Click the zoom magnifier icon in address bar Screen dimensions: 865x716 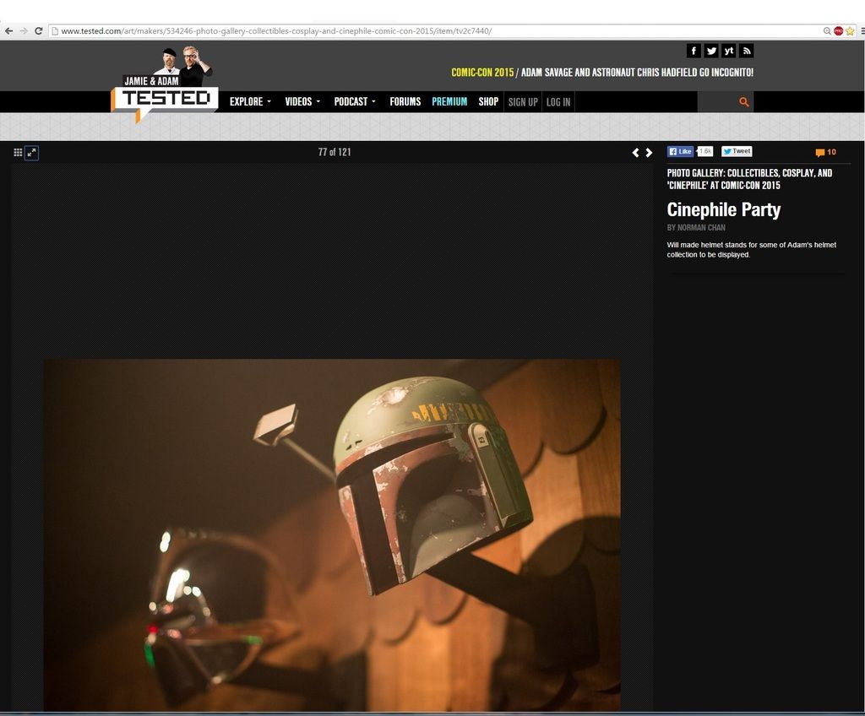coord(827,31)
